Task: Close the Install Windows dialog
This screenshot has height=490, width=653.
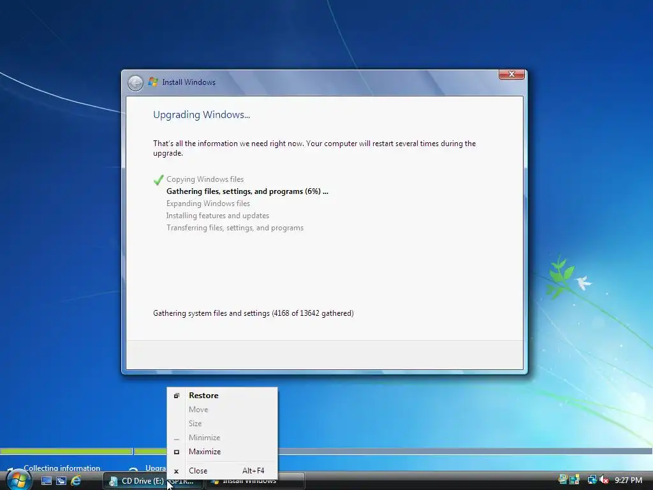Action: (x=511, y=74)
